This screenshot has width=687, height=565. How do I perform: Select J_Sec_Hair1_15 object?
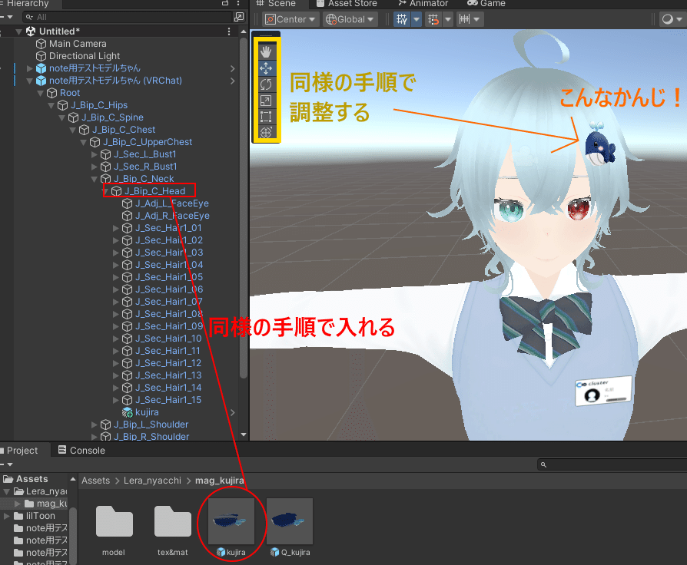168,400
